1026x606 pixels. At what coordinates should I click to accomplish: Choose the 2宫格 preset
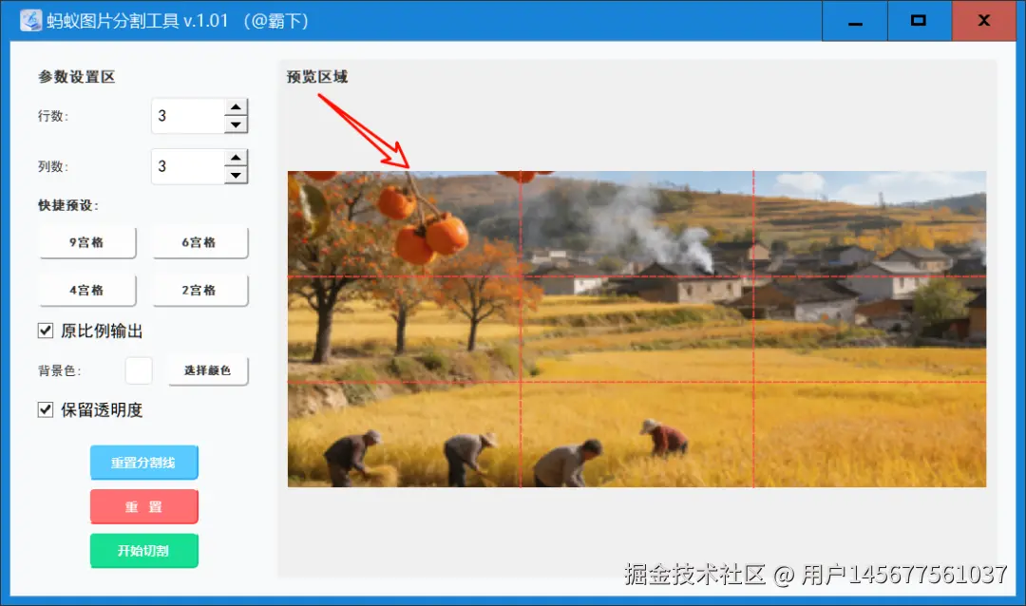[199, 290]
